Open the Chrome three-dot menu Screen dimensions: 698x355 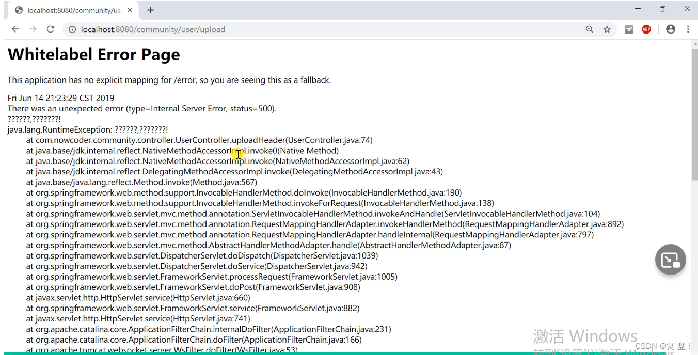click(688, 29)
